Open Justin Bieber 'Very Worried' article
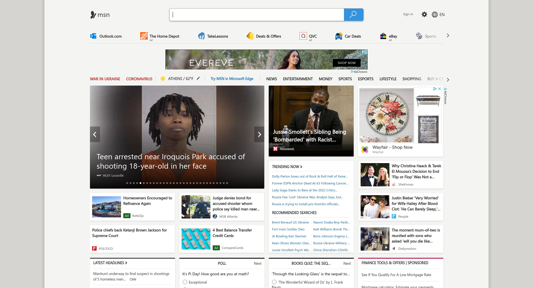 click(416, 204)
